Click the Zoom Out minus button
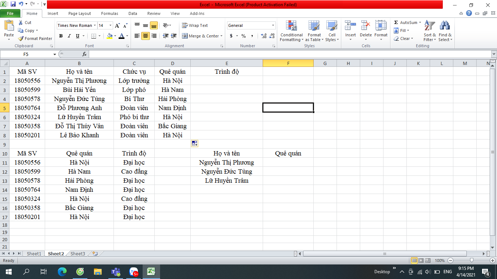Screen dimensions: 497x279 point(450,260)
